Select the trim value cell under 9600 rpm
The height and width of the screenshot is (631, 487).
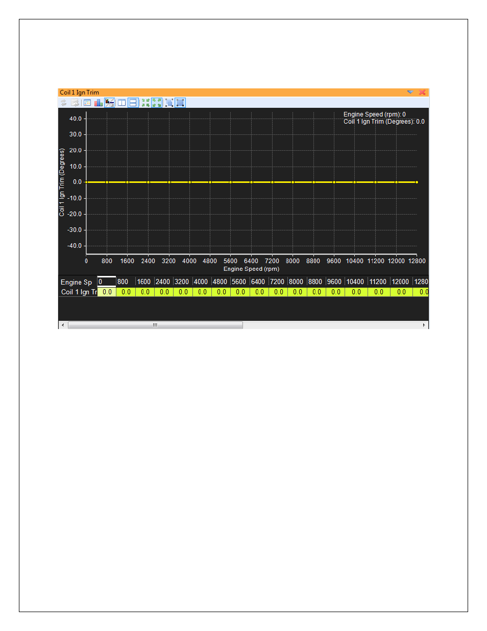click(x=335, y=292)
